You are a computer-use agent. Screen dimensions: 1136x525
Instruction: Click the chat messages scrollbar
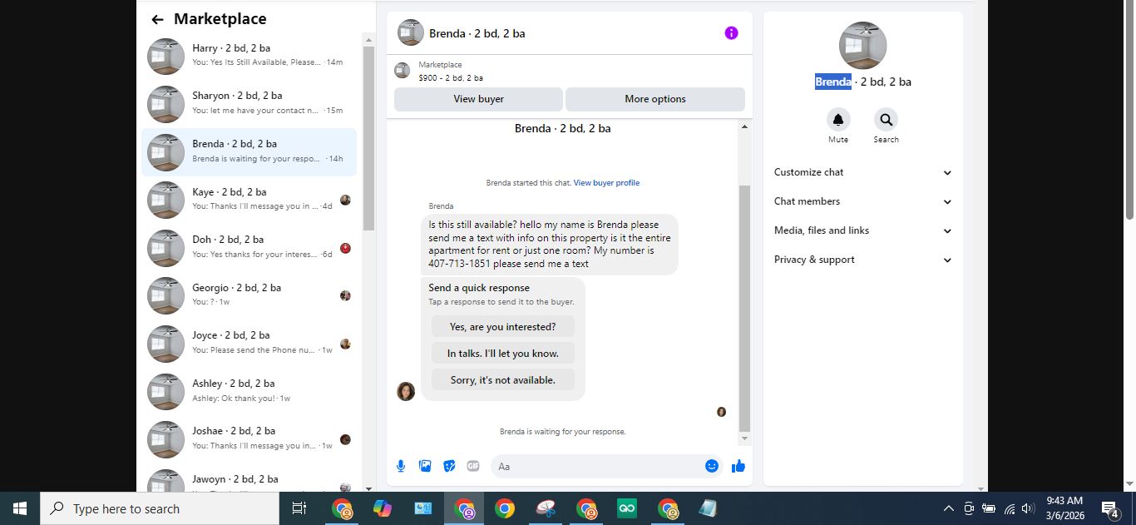[x=744, y=308]
